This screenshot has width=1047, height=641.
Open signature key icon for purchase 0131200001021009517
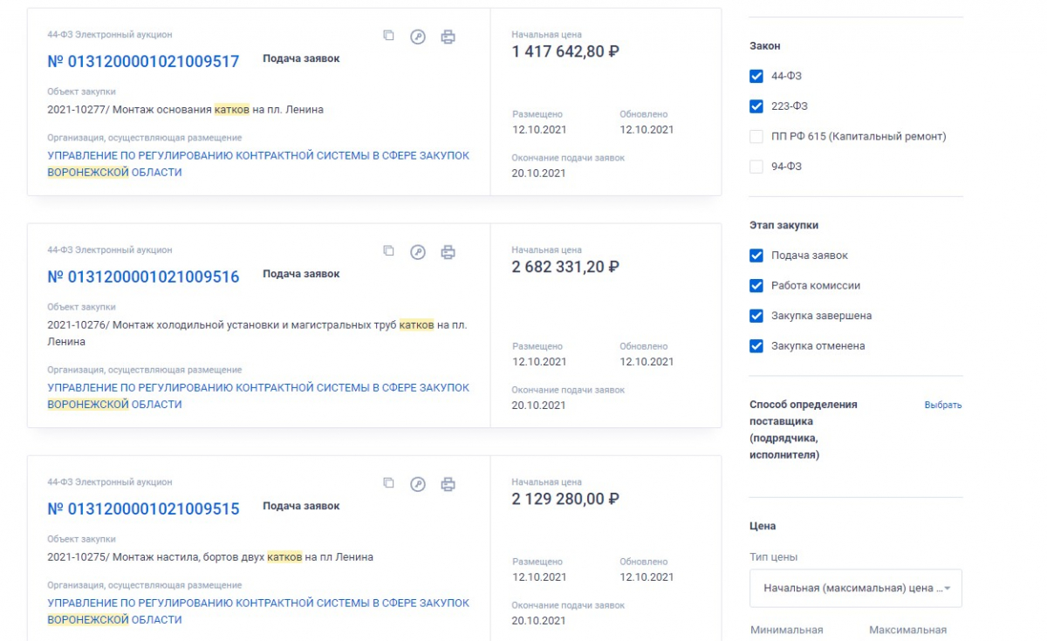point(418,37)
